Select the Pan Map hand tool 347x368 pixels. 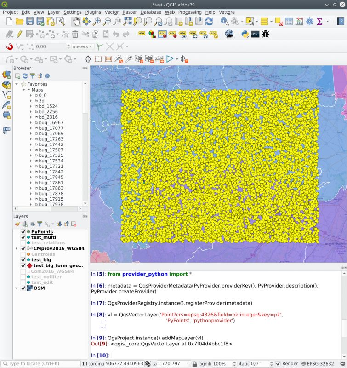click(x=76, y=22)
